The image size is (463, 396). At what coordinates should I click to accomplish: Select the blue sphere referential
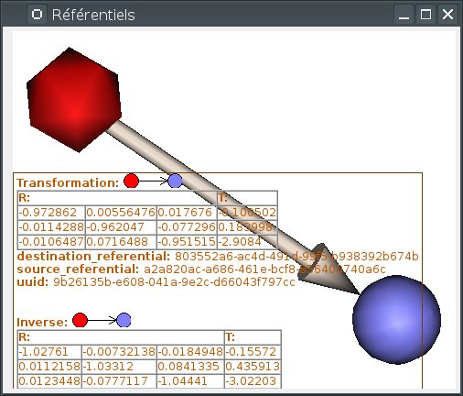coord(396,320)
